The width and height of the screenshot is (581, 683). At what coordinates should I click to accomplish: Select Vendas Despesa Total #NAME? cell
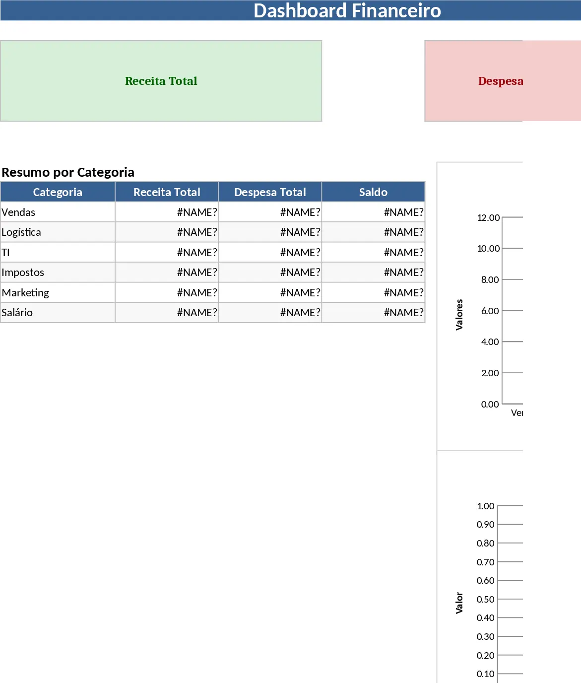pos(270,212)
